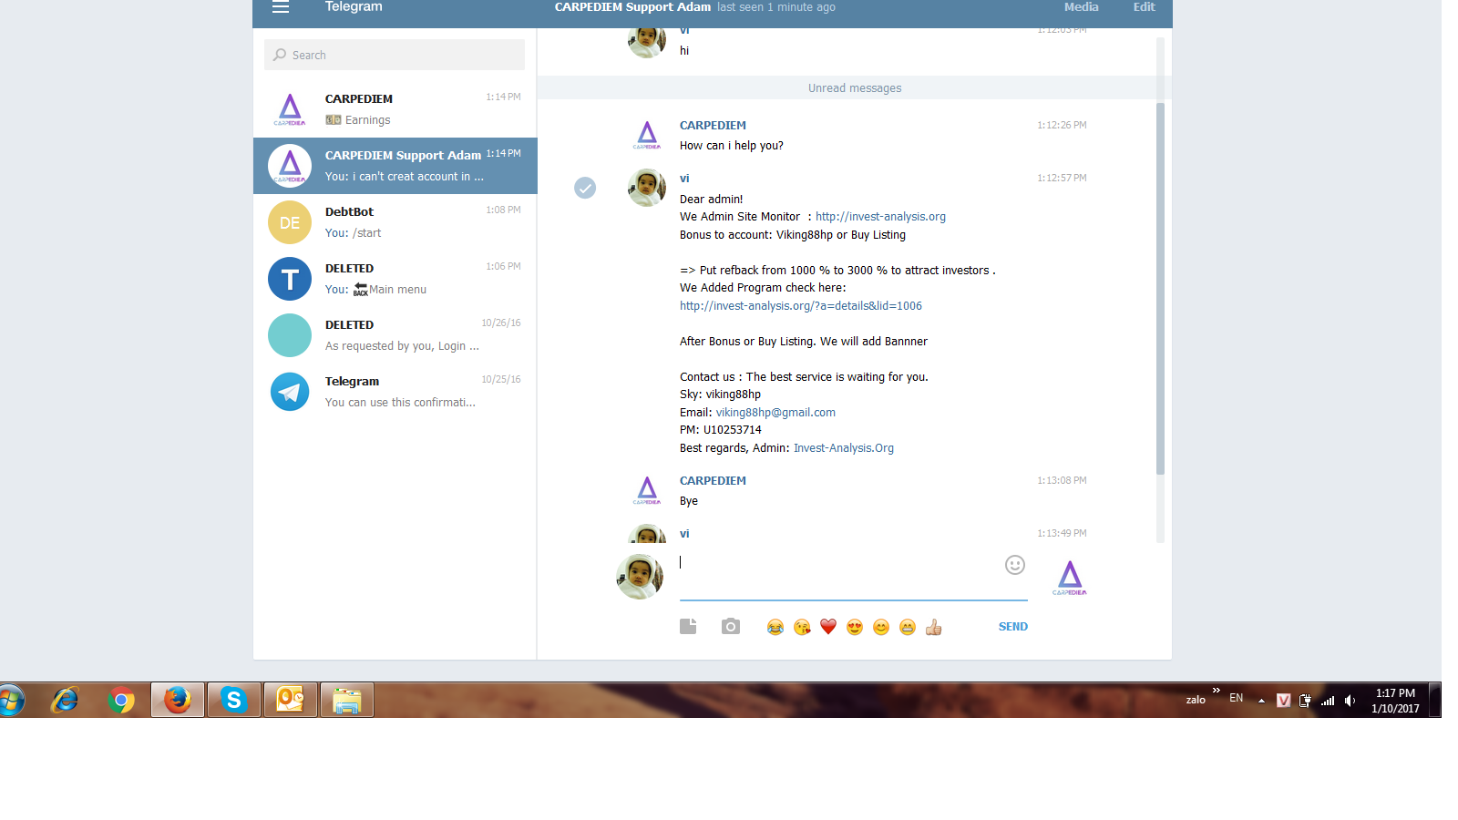Send the message with SEND button
1458x820 pixels.
tap(1013, 627)
